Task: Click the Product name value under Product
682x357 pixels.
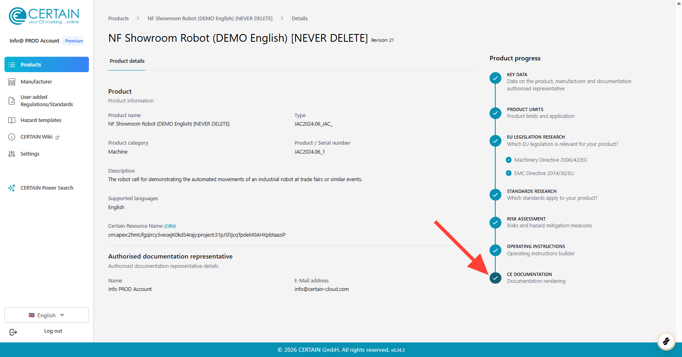Action: tap(169, 124)
